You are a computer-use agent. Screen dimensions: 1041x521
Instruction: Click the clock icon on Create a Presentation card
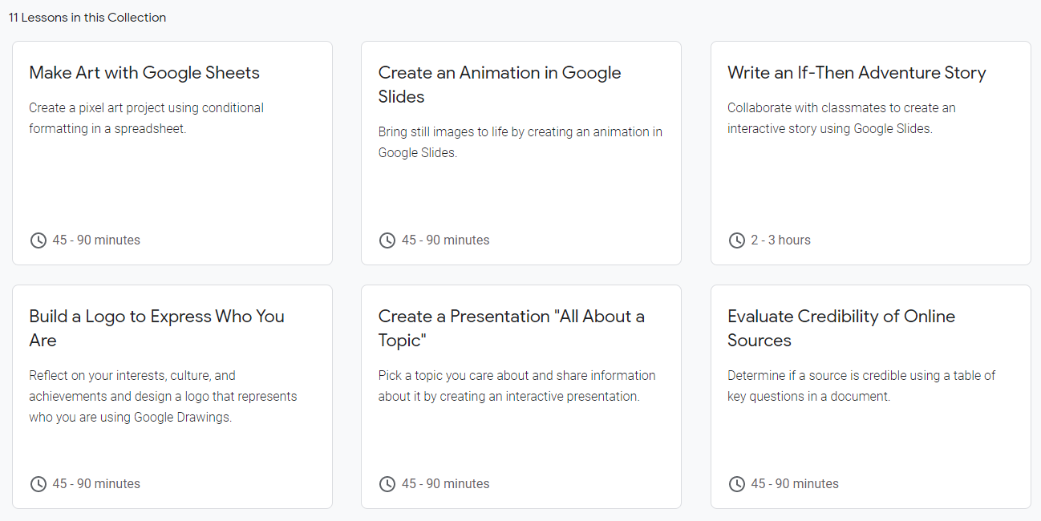pos(387,484)
